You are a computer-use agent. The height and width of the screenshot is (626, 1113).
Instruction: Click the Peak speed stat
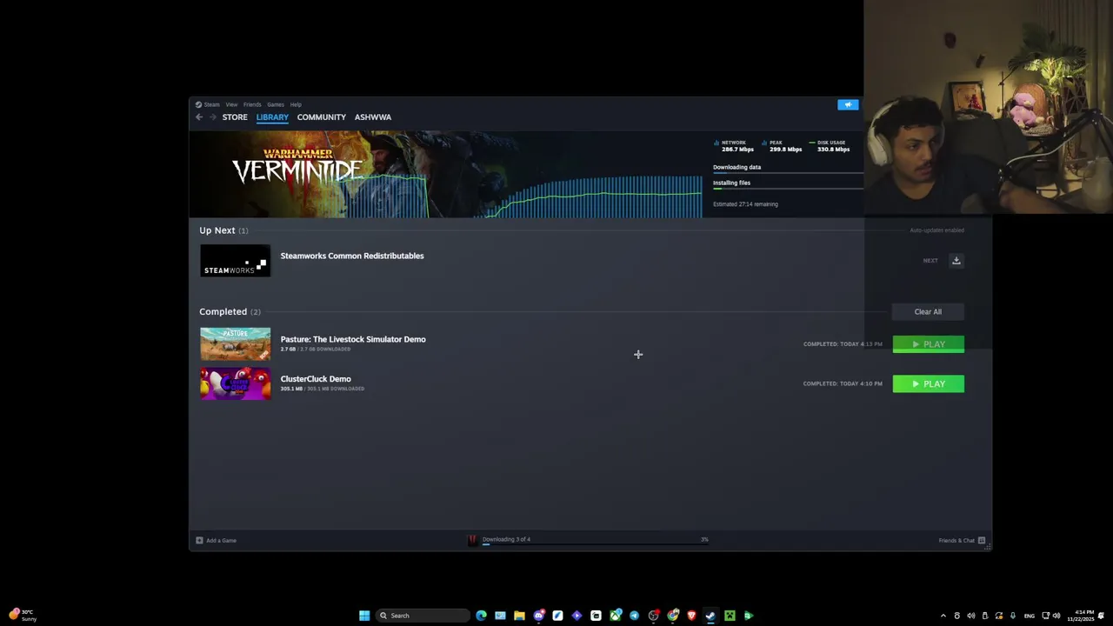(782, 146)
